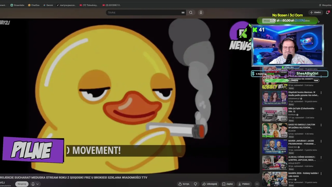Click the Udostępnij share button
The width and height of the screenshot is (332, 187).
pyautogui.click(x=210, y=184)
